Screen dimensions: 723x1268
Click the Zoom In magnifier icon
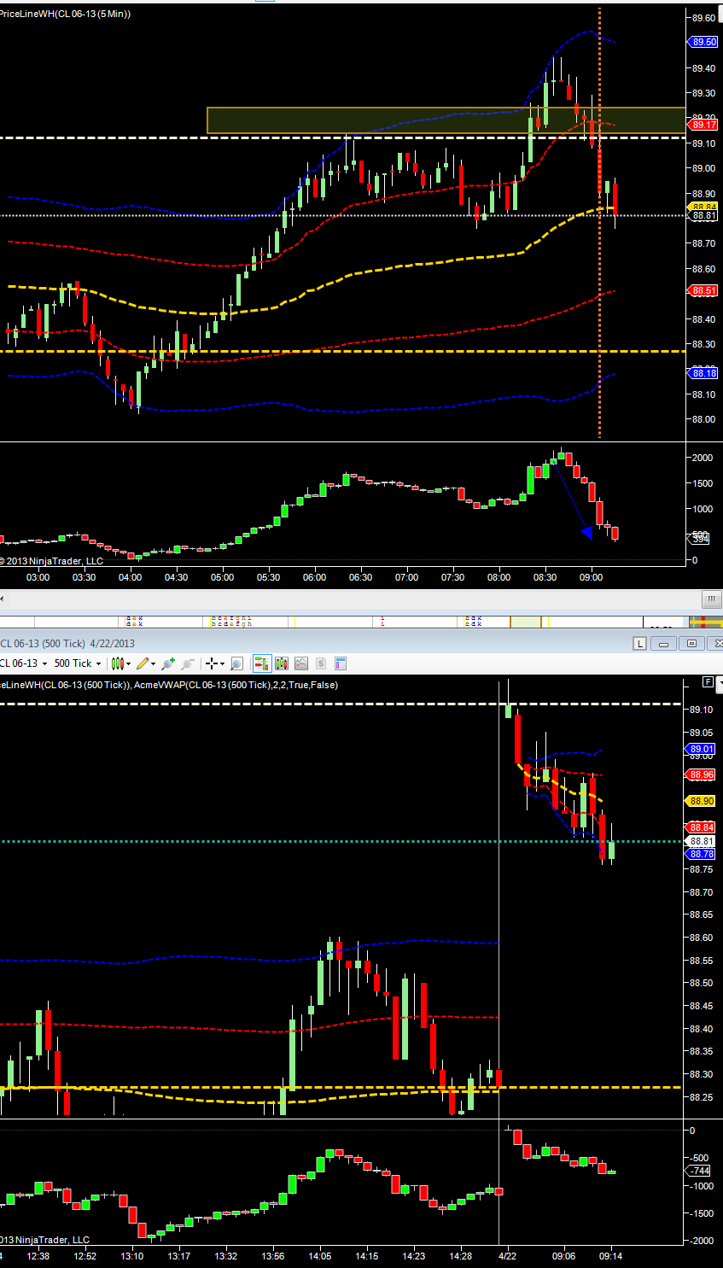(168, 663)
